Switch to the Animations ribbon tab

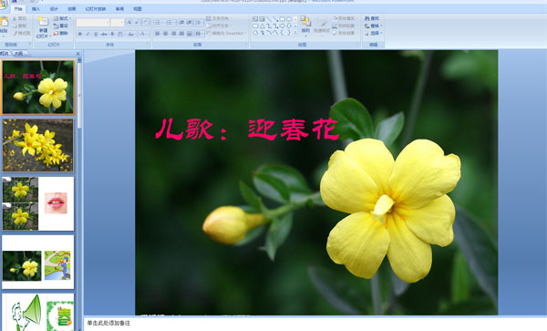[x=72, y=9]
